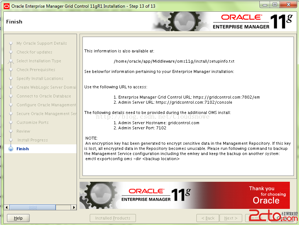299x225 pixels.
Task: Click the emctl exportconfig command text
Action: 132,159
